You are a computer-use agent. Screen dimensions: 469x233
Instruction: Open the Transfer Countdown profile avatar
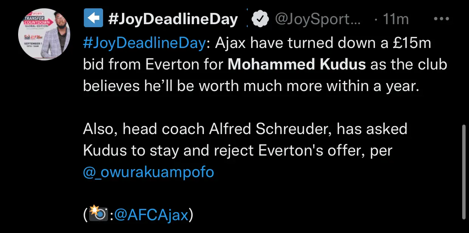click(45, 34)
